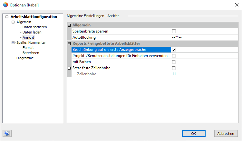
Task: Enable the mit Farben checkbox
Action: click(x=174, y=62)
